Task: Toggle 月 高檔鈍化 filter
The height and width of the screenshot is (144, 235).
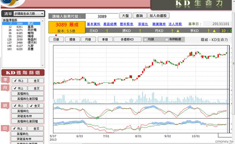Action: [28, 94]
